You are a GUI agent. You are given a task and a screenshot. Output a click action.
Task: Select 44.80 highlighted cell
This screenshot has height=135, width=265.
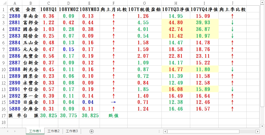[x=176, y=23]
